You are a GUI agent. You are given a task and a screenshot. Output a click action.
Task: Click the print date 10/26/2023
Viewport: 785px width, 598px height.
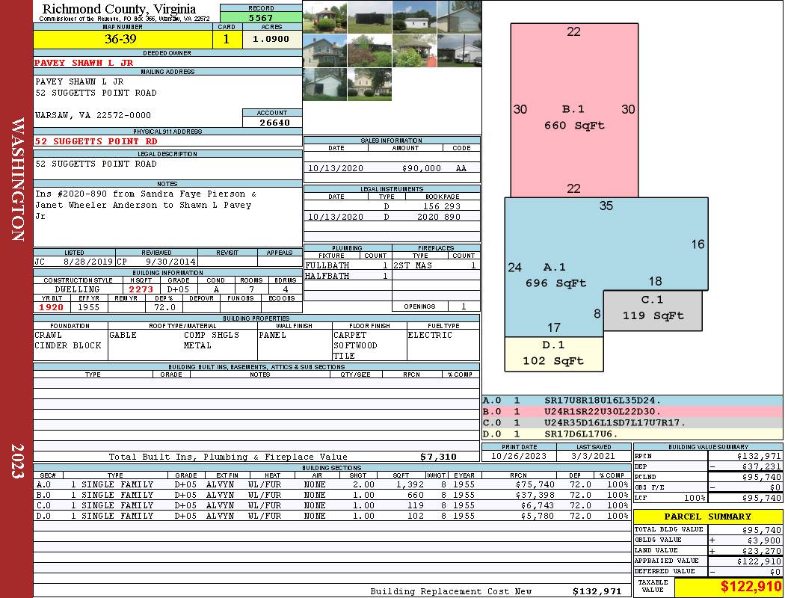click(x=518, y=456)
